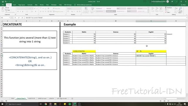Apply the Check Cell style

point(111,11)
